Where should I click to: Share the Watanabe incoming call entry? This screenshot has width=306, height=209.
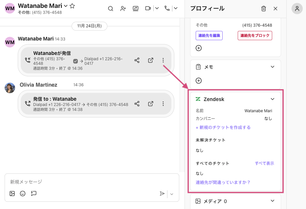pos(137,60)
